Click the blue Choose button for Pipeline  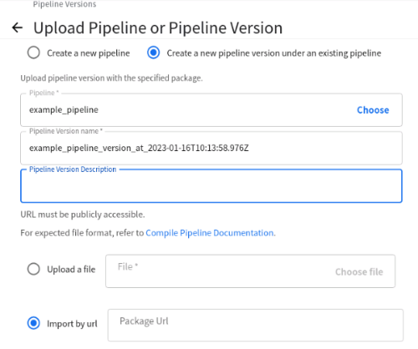[x=373, y=110]
